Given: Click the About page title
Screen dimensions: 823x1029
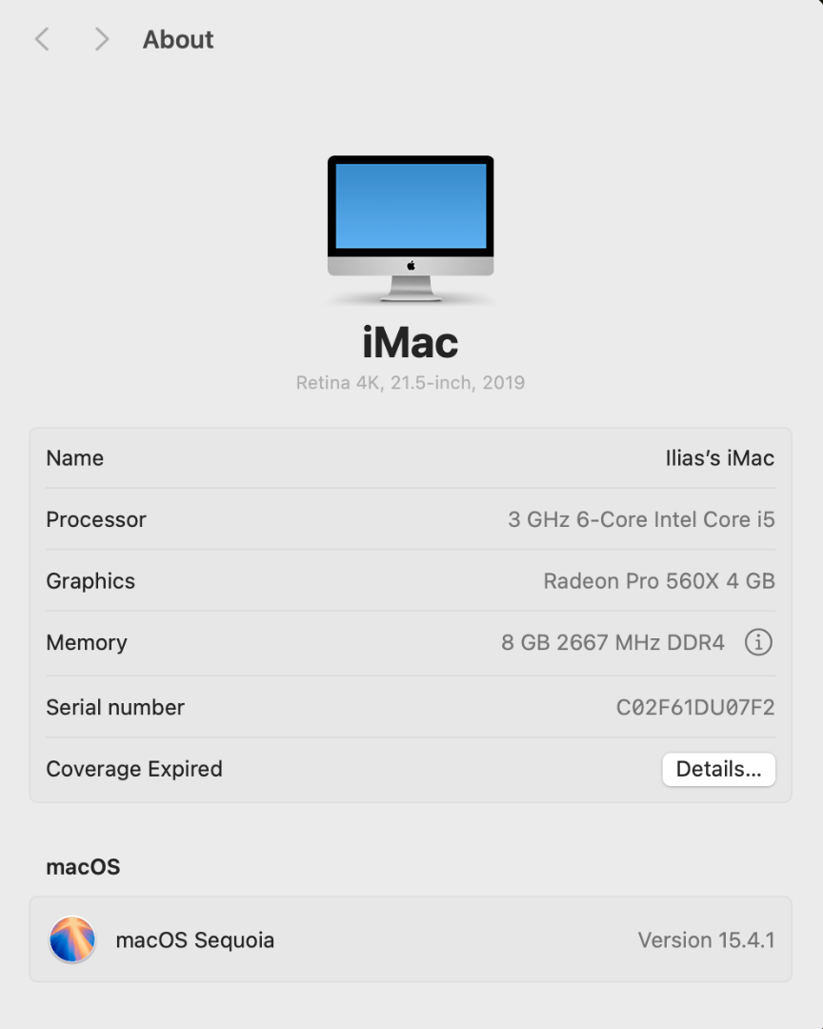Looking at the screenshot, I should 178,39.
